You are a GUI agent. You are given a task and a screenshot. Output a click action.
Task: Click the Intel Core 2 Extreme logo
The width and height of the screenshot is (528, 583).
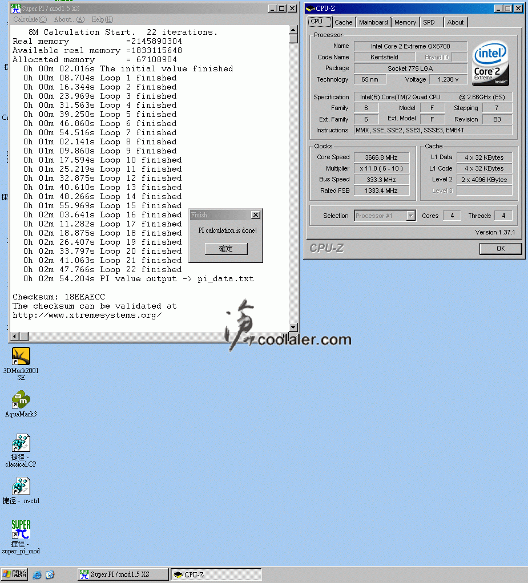[x=490, y=63]
